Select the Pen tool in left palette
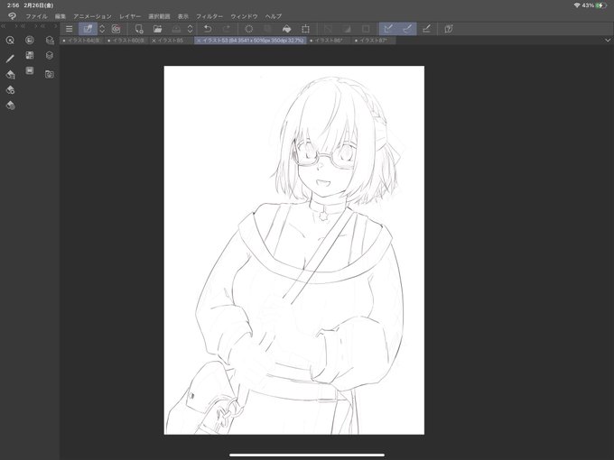Image resolution: width=614 pixels, height=460 pixels. pyautogui.click(x=10, y=59)
